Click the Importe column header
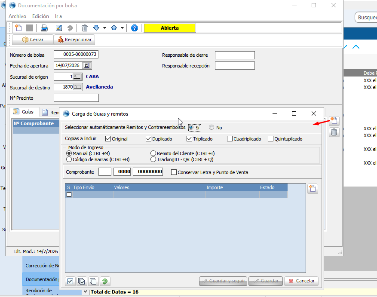The height and width of the screenshot is (297, 377). coord(232,187)
